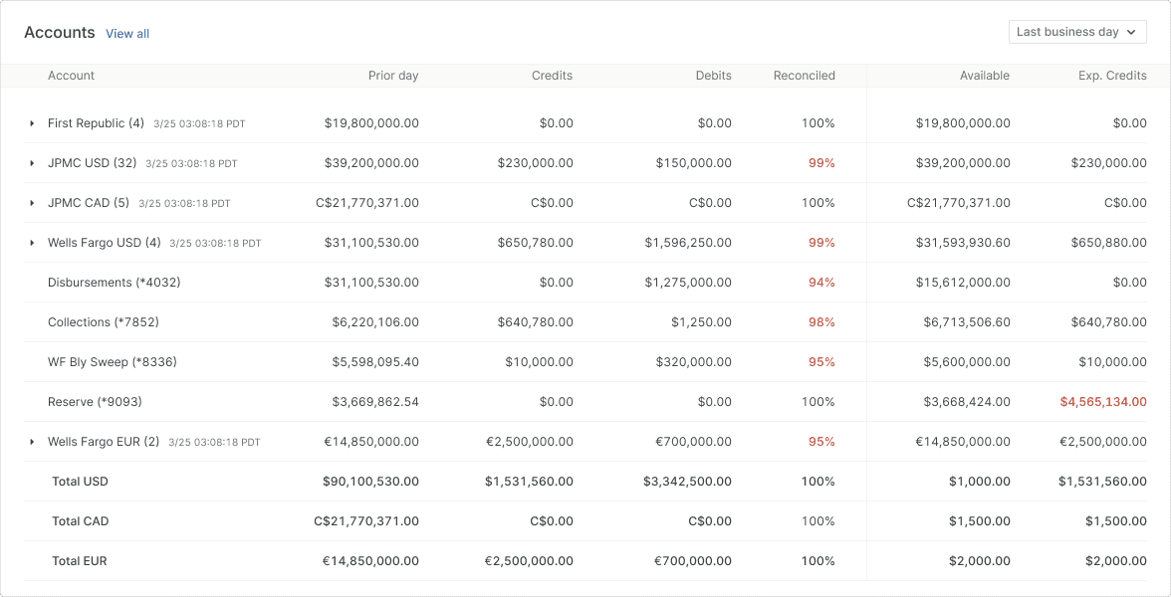Click the Account column header
The width and height of the screenshot is (1171, 597).
[x=72, y=76]
